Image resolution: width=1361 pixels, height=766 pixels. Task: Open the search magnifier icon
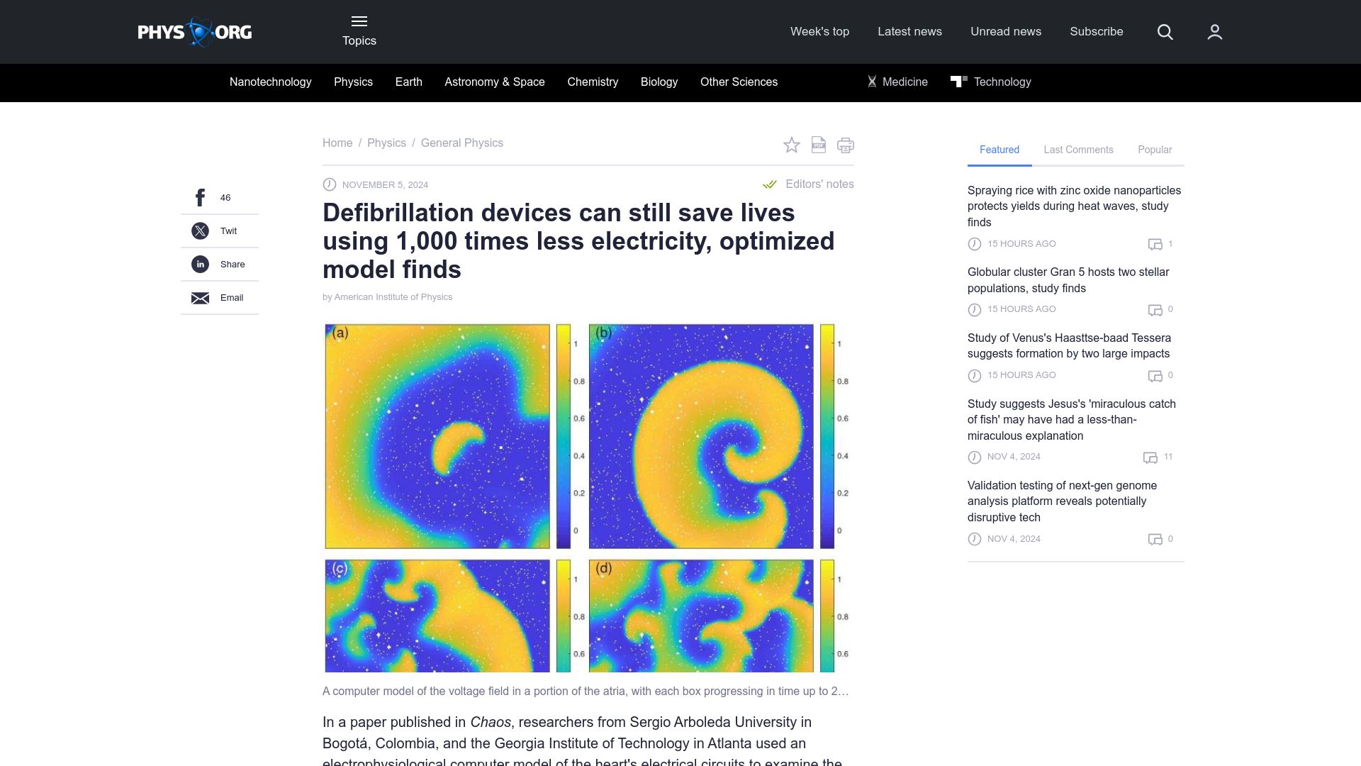pyautogui.click(x=1165, y=32)
